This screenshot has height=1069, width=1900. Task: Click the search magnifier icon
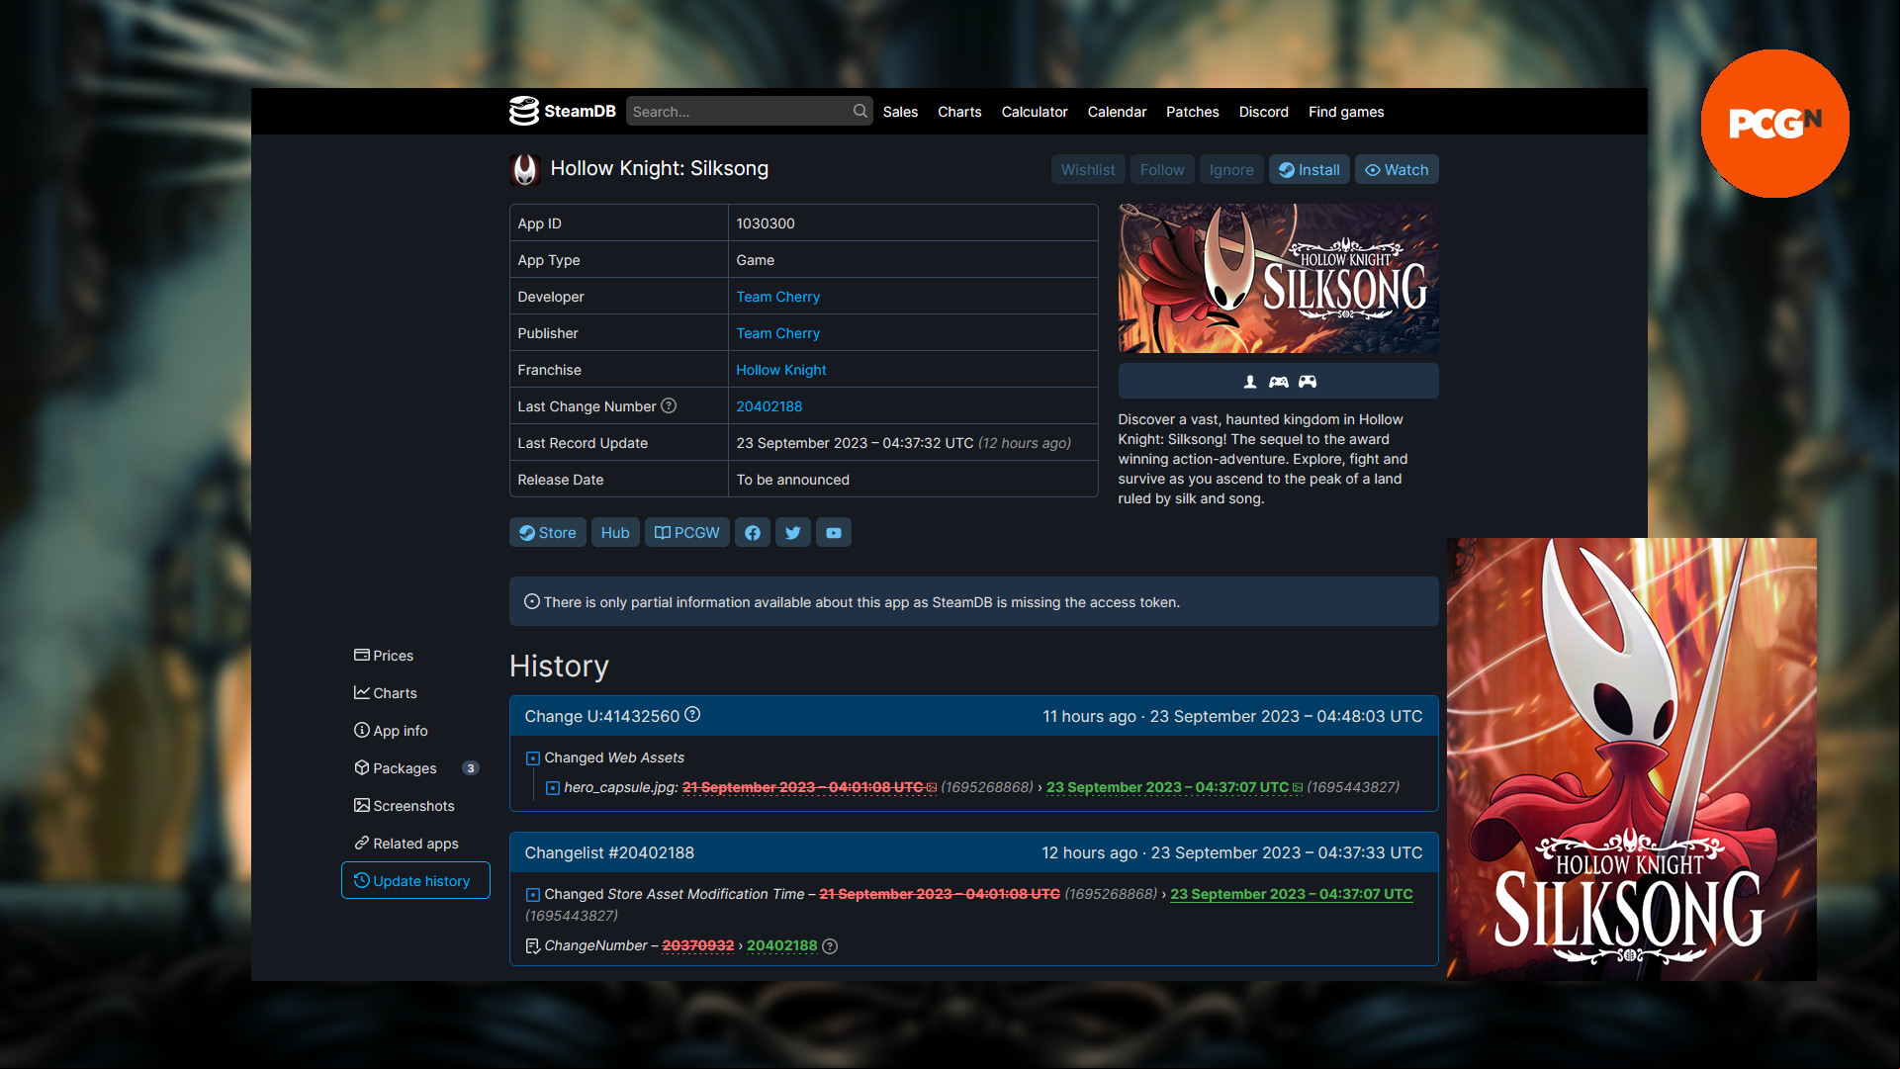coord(860,111)
